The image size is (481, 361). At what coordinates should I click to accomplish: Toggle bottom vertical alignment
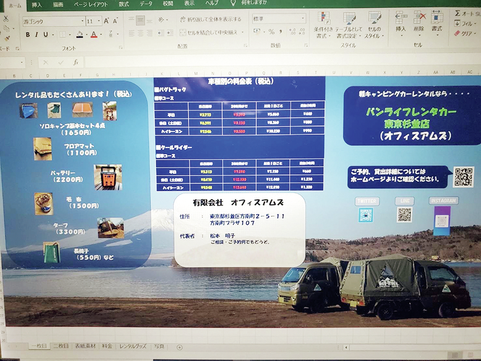click(150, 20)
